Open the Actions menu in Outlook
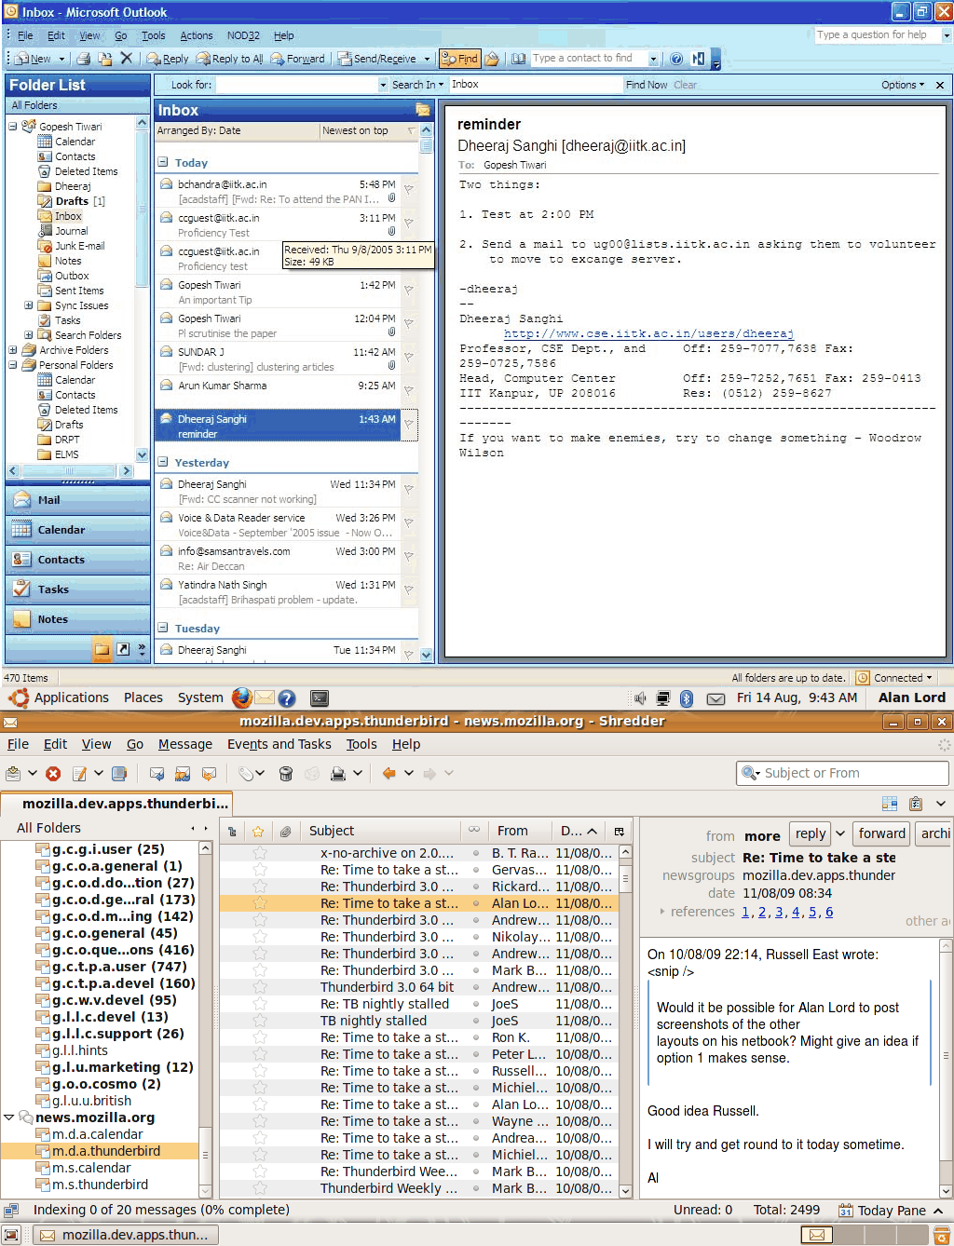Image resolution: width=954 pixels, height=1246 pixels. tap(197, 35)
